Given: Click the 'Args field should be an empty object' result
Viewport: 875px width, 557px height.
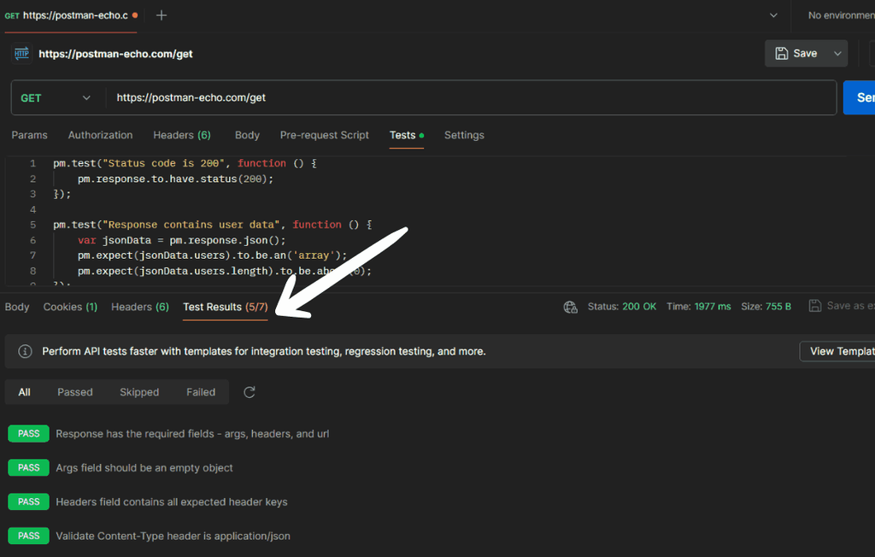Looking at the screenshot, I should [144, 467].
